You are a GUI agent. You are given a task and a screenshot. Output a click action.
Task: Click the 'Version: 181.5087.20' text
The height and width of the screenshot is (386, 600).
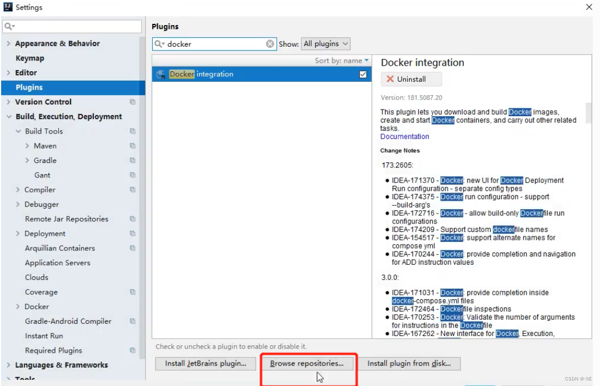[411, 98]
